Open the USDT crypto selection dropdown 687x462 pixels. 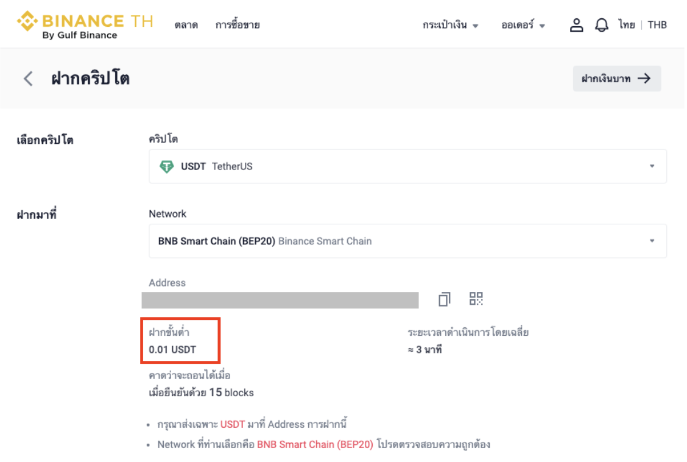407,166
